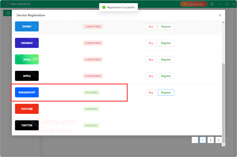
Task: Click the Apple UNREGISTERED status badge
Action: coord(93,76)
